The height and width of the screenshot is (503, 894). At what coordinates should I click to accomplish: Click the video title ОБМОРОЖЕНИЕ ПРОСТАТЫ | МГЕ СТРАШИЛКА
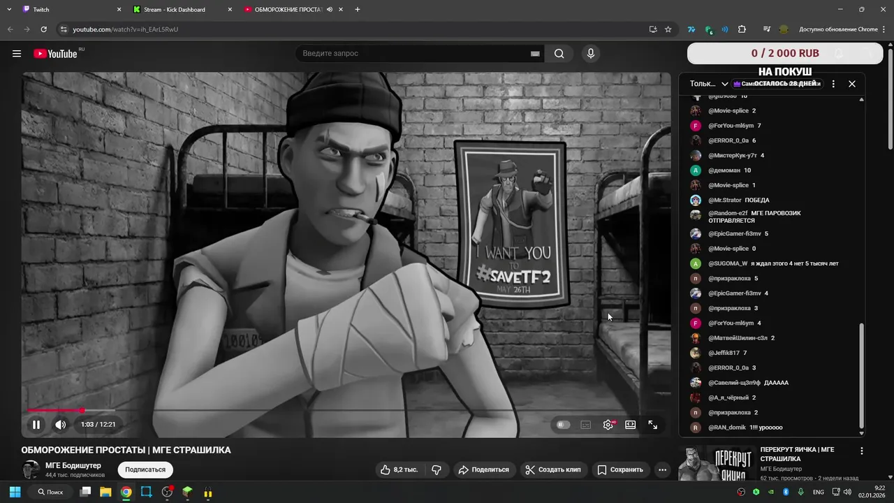(126, 450)
